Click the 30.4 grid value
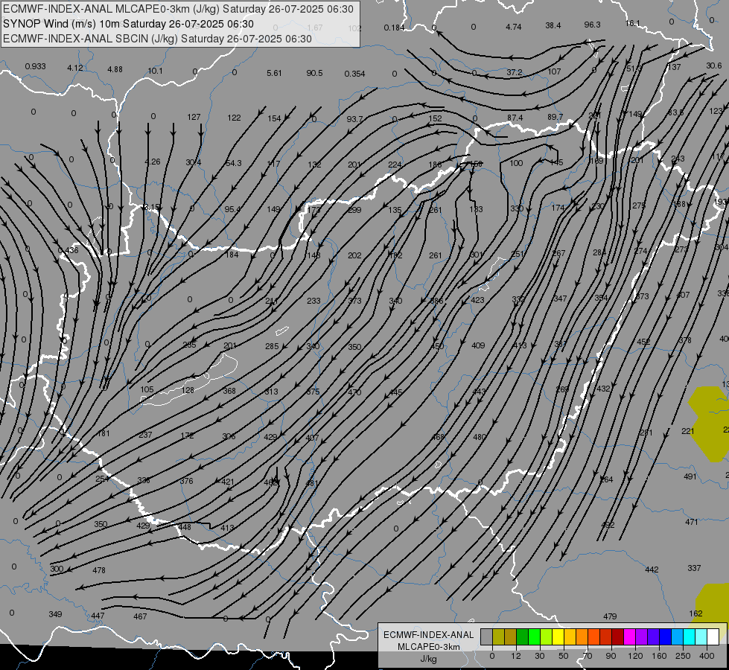This screenshot has width=729, height=670. [x=193, y=162]
